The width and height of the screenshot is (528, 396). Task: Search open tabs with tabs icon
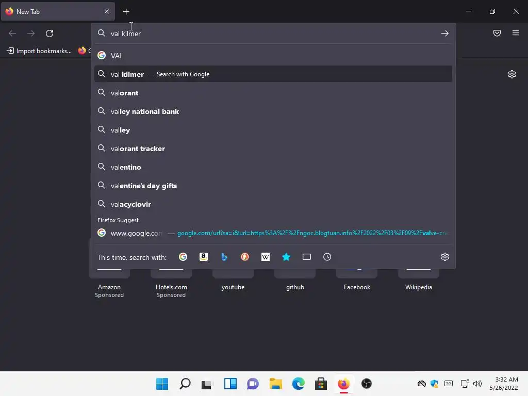pos(306,257)
